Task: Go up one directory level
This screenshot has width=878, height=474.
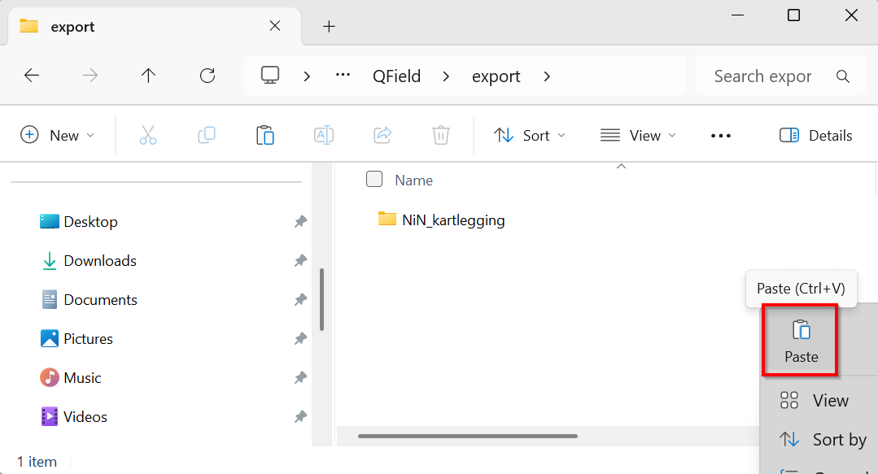Action: click(x=148, y=76)
